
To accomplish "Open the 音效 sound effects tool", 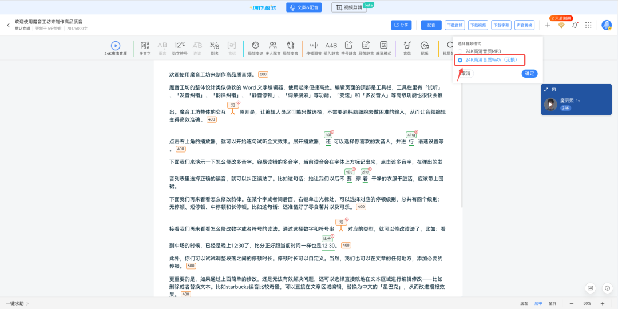I will (407, 48).
